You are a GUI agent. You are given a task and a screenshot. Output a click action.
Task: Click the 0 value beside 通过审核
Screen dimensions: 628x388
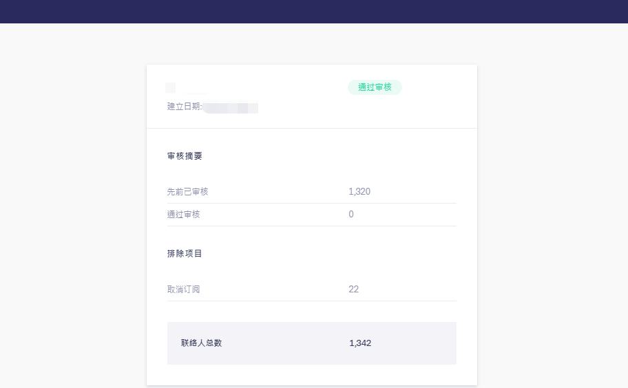(351, 215)
